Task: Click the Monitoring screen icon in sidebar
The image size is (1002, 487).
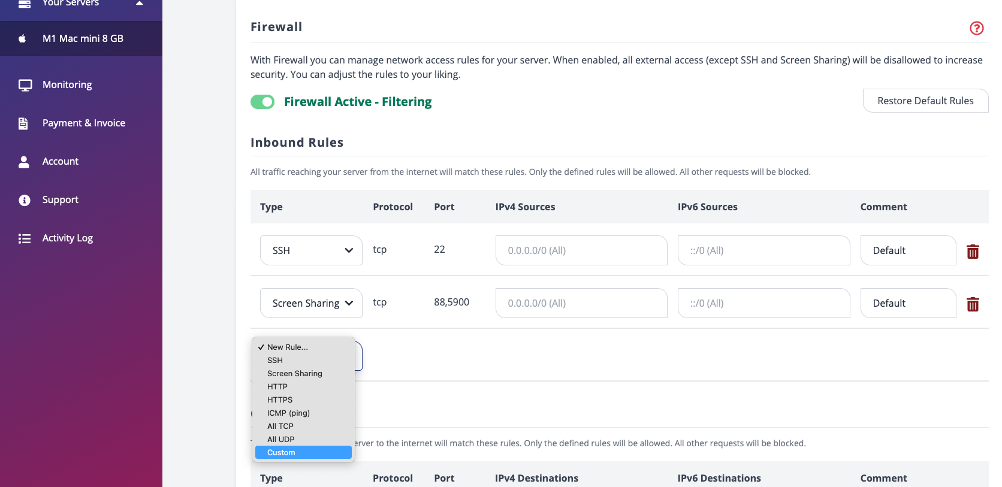Action: tap(25, 85)
